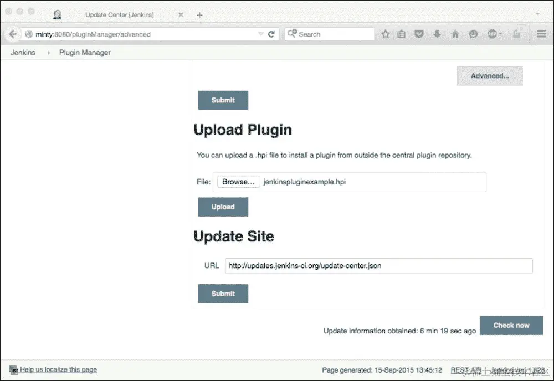Expand the tab list arrow at top right

pos(538,14)
